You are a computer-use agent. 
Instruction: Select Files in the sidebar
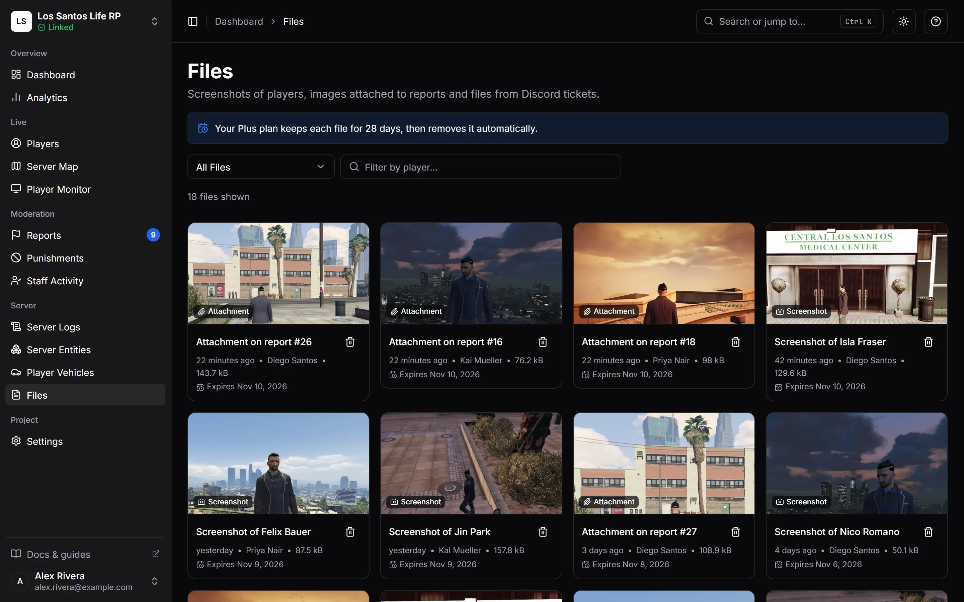point(85,395)
